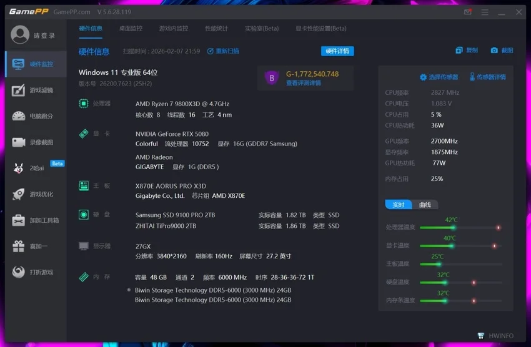Switch to the 桌面监控 tab
Image resolution: width=531 pixels, height=347 pixels.
point(131,29)
